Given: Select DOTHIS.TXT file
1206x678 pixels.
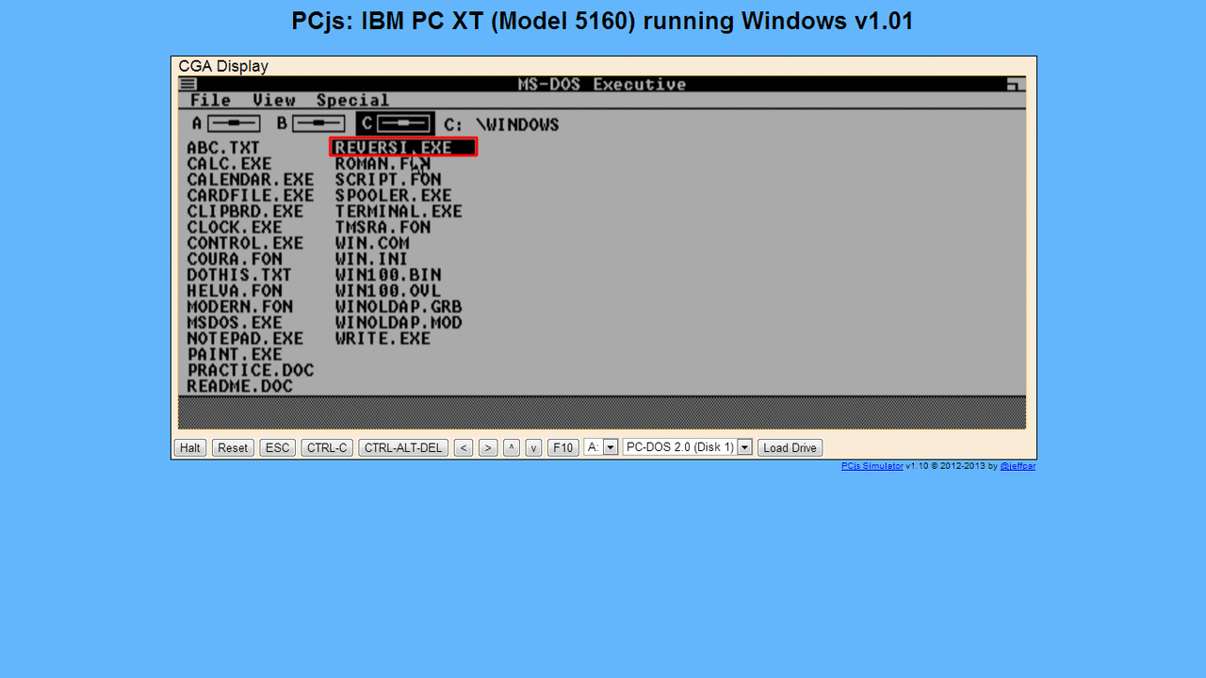Looking at the screenshot, I should click(239, 276).
